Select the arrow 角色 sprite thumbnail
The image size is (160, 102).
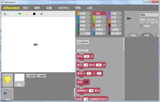(x=7, y=94)
